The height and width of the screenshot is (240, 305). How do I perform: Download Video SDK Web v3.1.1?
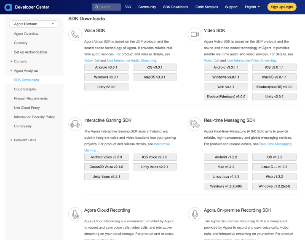[x=226, y=87]
